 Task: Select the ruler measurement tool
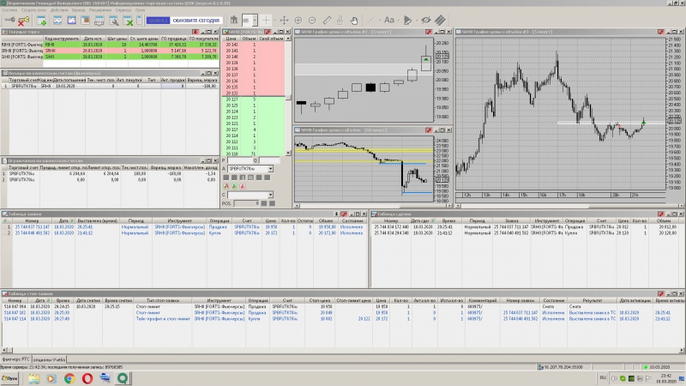tap(327, 20)
